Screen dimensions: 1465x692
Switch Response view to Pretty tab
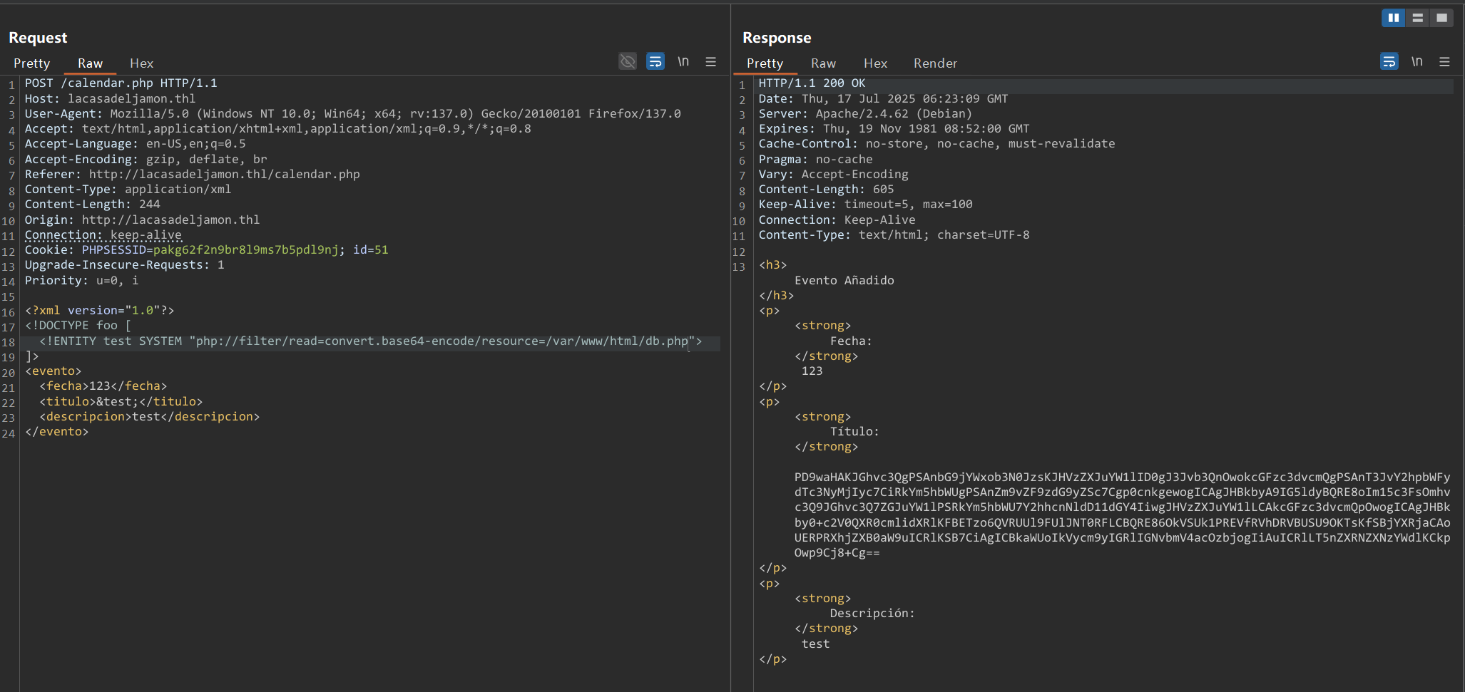point(765,63)
